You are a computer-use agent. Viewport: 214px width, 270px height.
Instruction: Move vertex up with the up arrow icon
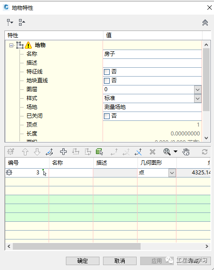25,152
